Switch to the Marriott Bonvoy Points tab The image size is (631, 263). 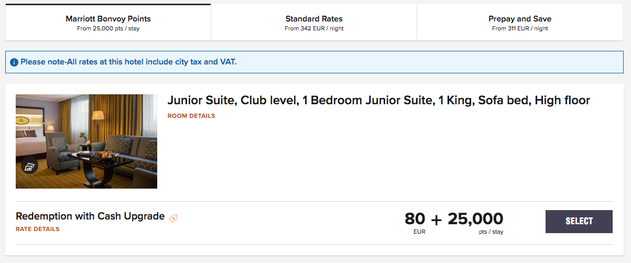(x=108, y=23)
